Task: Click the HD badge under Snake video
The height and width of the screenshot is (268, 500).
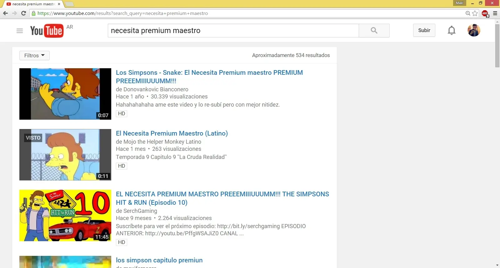Action: click(122, 114)
